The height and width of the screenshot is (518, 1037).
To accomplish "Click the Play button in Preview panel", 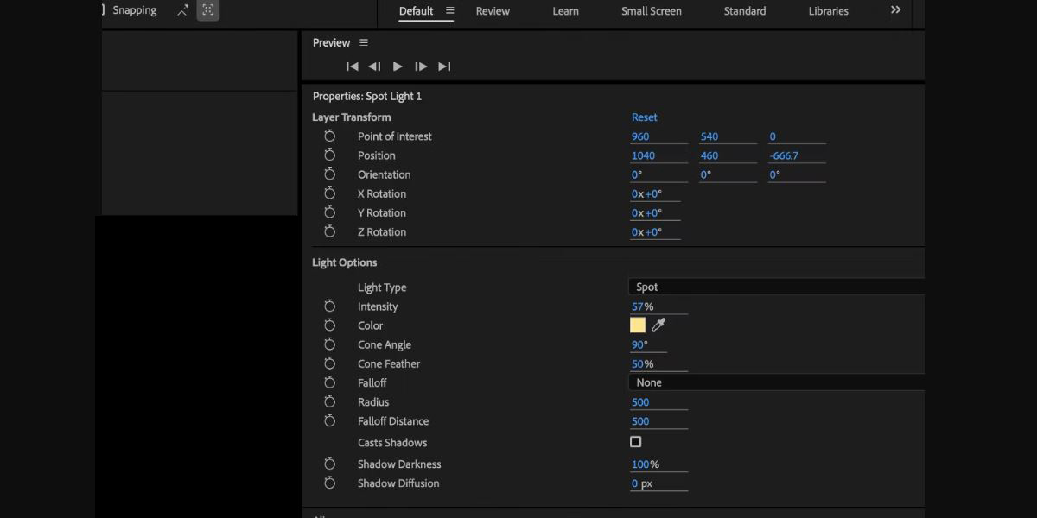I will [x=398, y=66].
